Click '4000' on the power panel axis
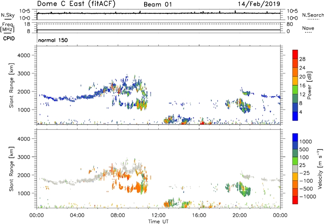The image size is (324, 224). click(x=24, y=55)
